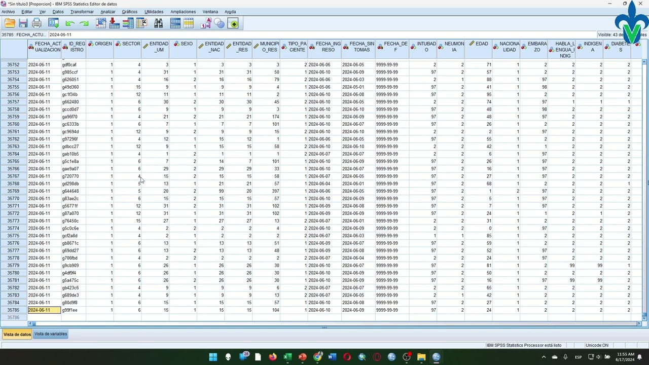Open the Ventana menu
The width and height of the screenshot is (649, 365).
[x=210, y=12]
